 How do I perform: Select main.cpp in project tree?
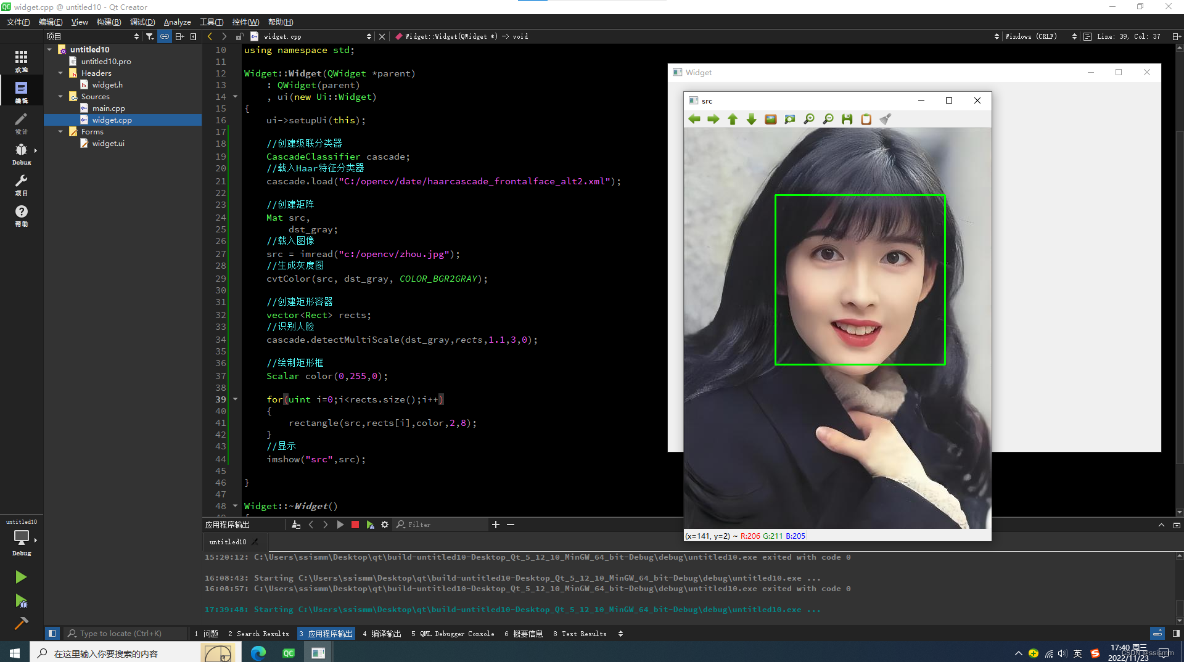[x=109, y=108]
